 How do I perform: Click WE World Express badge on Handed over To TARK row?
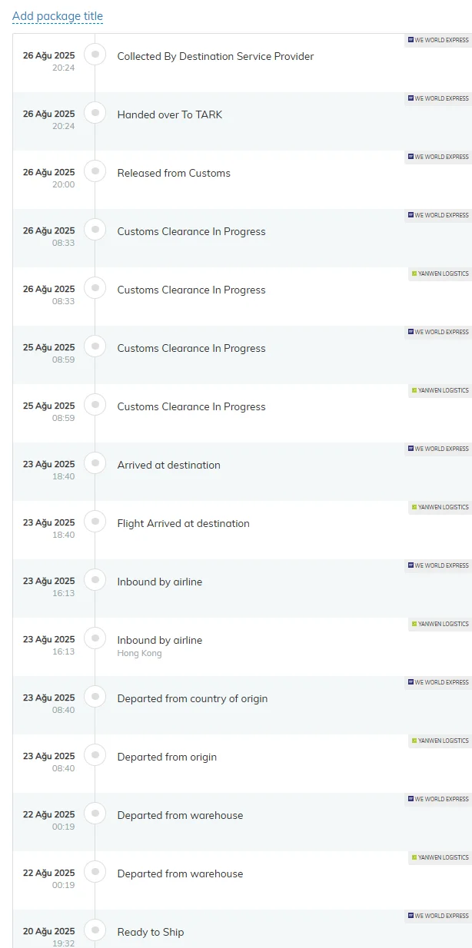point(438,98)
